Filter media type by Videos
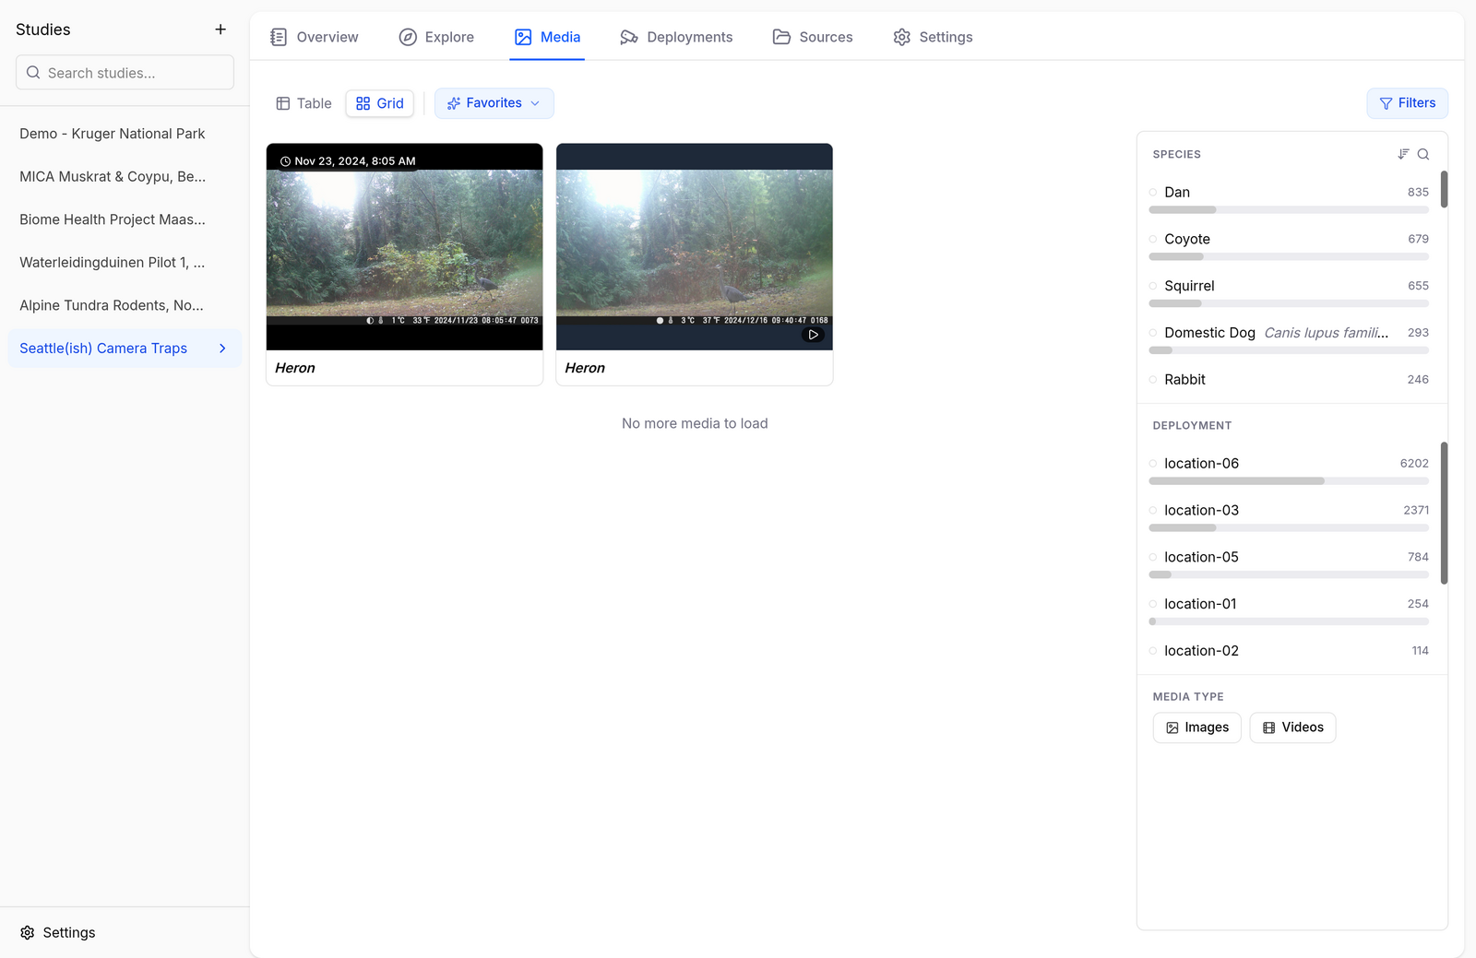The width and height of the screenshot is (1476, 958). click(x=1292, y=727)
